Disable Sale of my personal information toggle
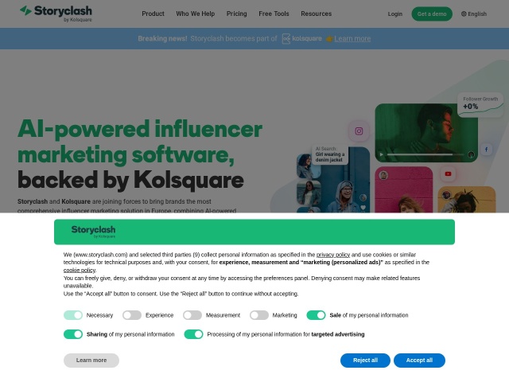 click(316, 315)
